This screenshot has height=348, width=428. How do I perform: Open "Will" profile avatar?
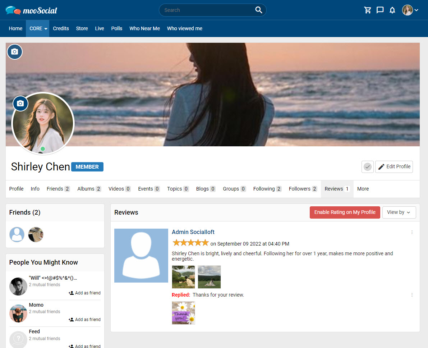pyautogui.click(x=18, y=287)
